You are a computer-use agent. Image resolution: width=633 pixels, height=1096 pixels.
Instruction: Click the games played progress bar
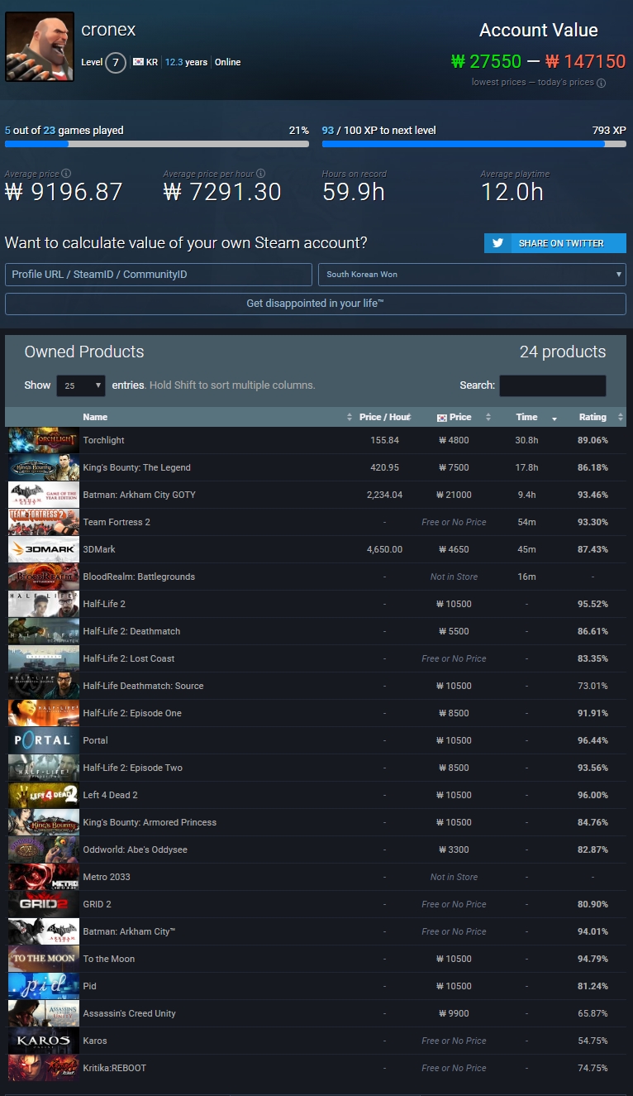point(157,143)
